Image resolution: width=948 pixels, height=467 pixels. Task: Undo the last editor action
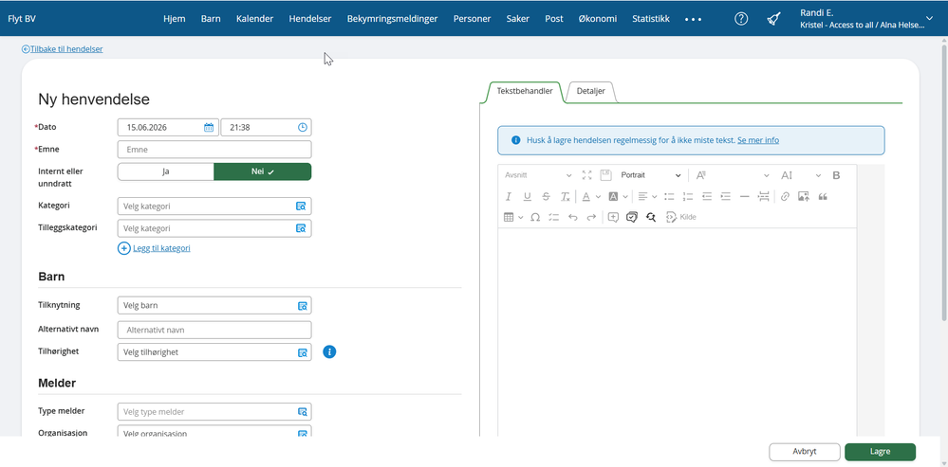[x=572, y=217]
